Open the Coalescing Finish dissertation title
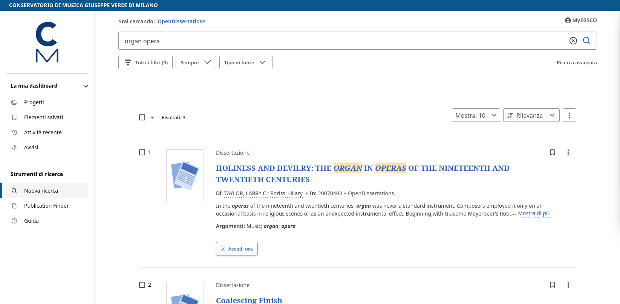This screenshot has width=620, height=304. (249, 300)
